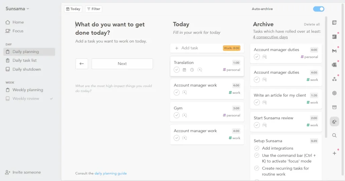Go to Daily task list
Screen dimensions: 345x181
click(24, 60)
